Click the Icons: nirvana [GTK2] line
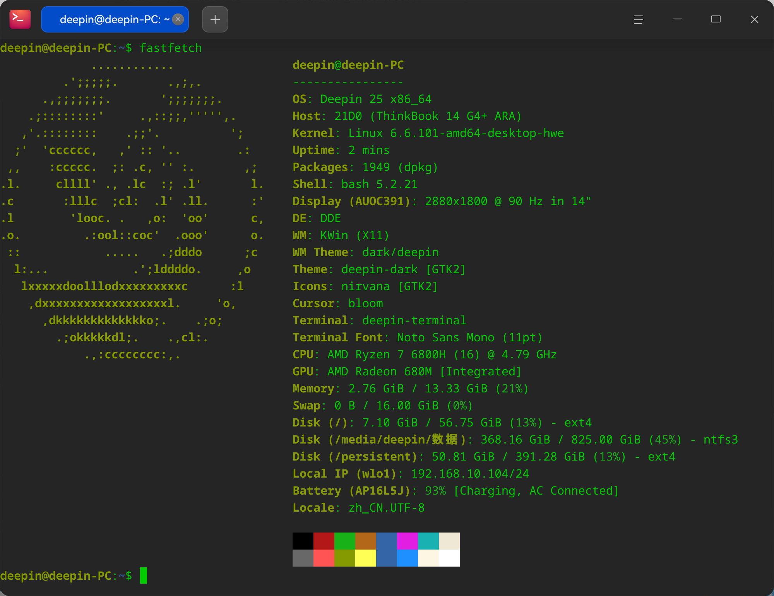The height and width of the screenshot is (596, 774). click(x=365, y=286)
